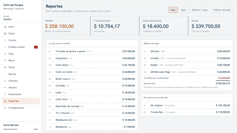Click the Pedidos online red badge
Image resolution: width=237 pixels, height=133 pixels.
(x=36, y=47)
